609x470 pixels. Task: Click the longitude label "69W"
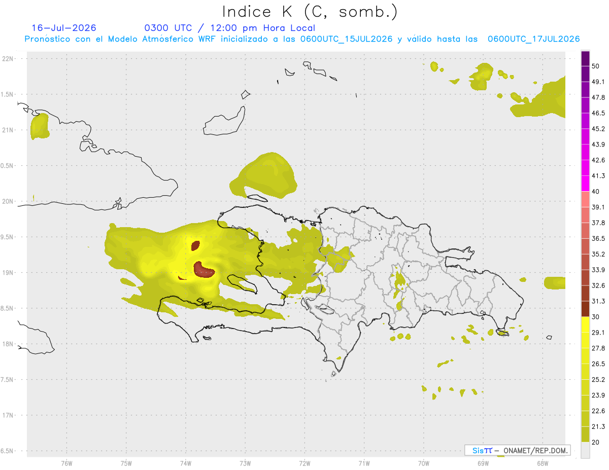tap(483, 462)
